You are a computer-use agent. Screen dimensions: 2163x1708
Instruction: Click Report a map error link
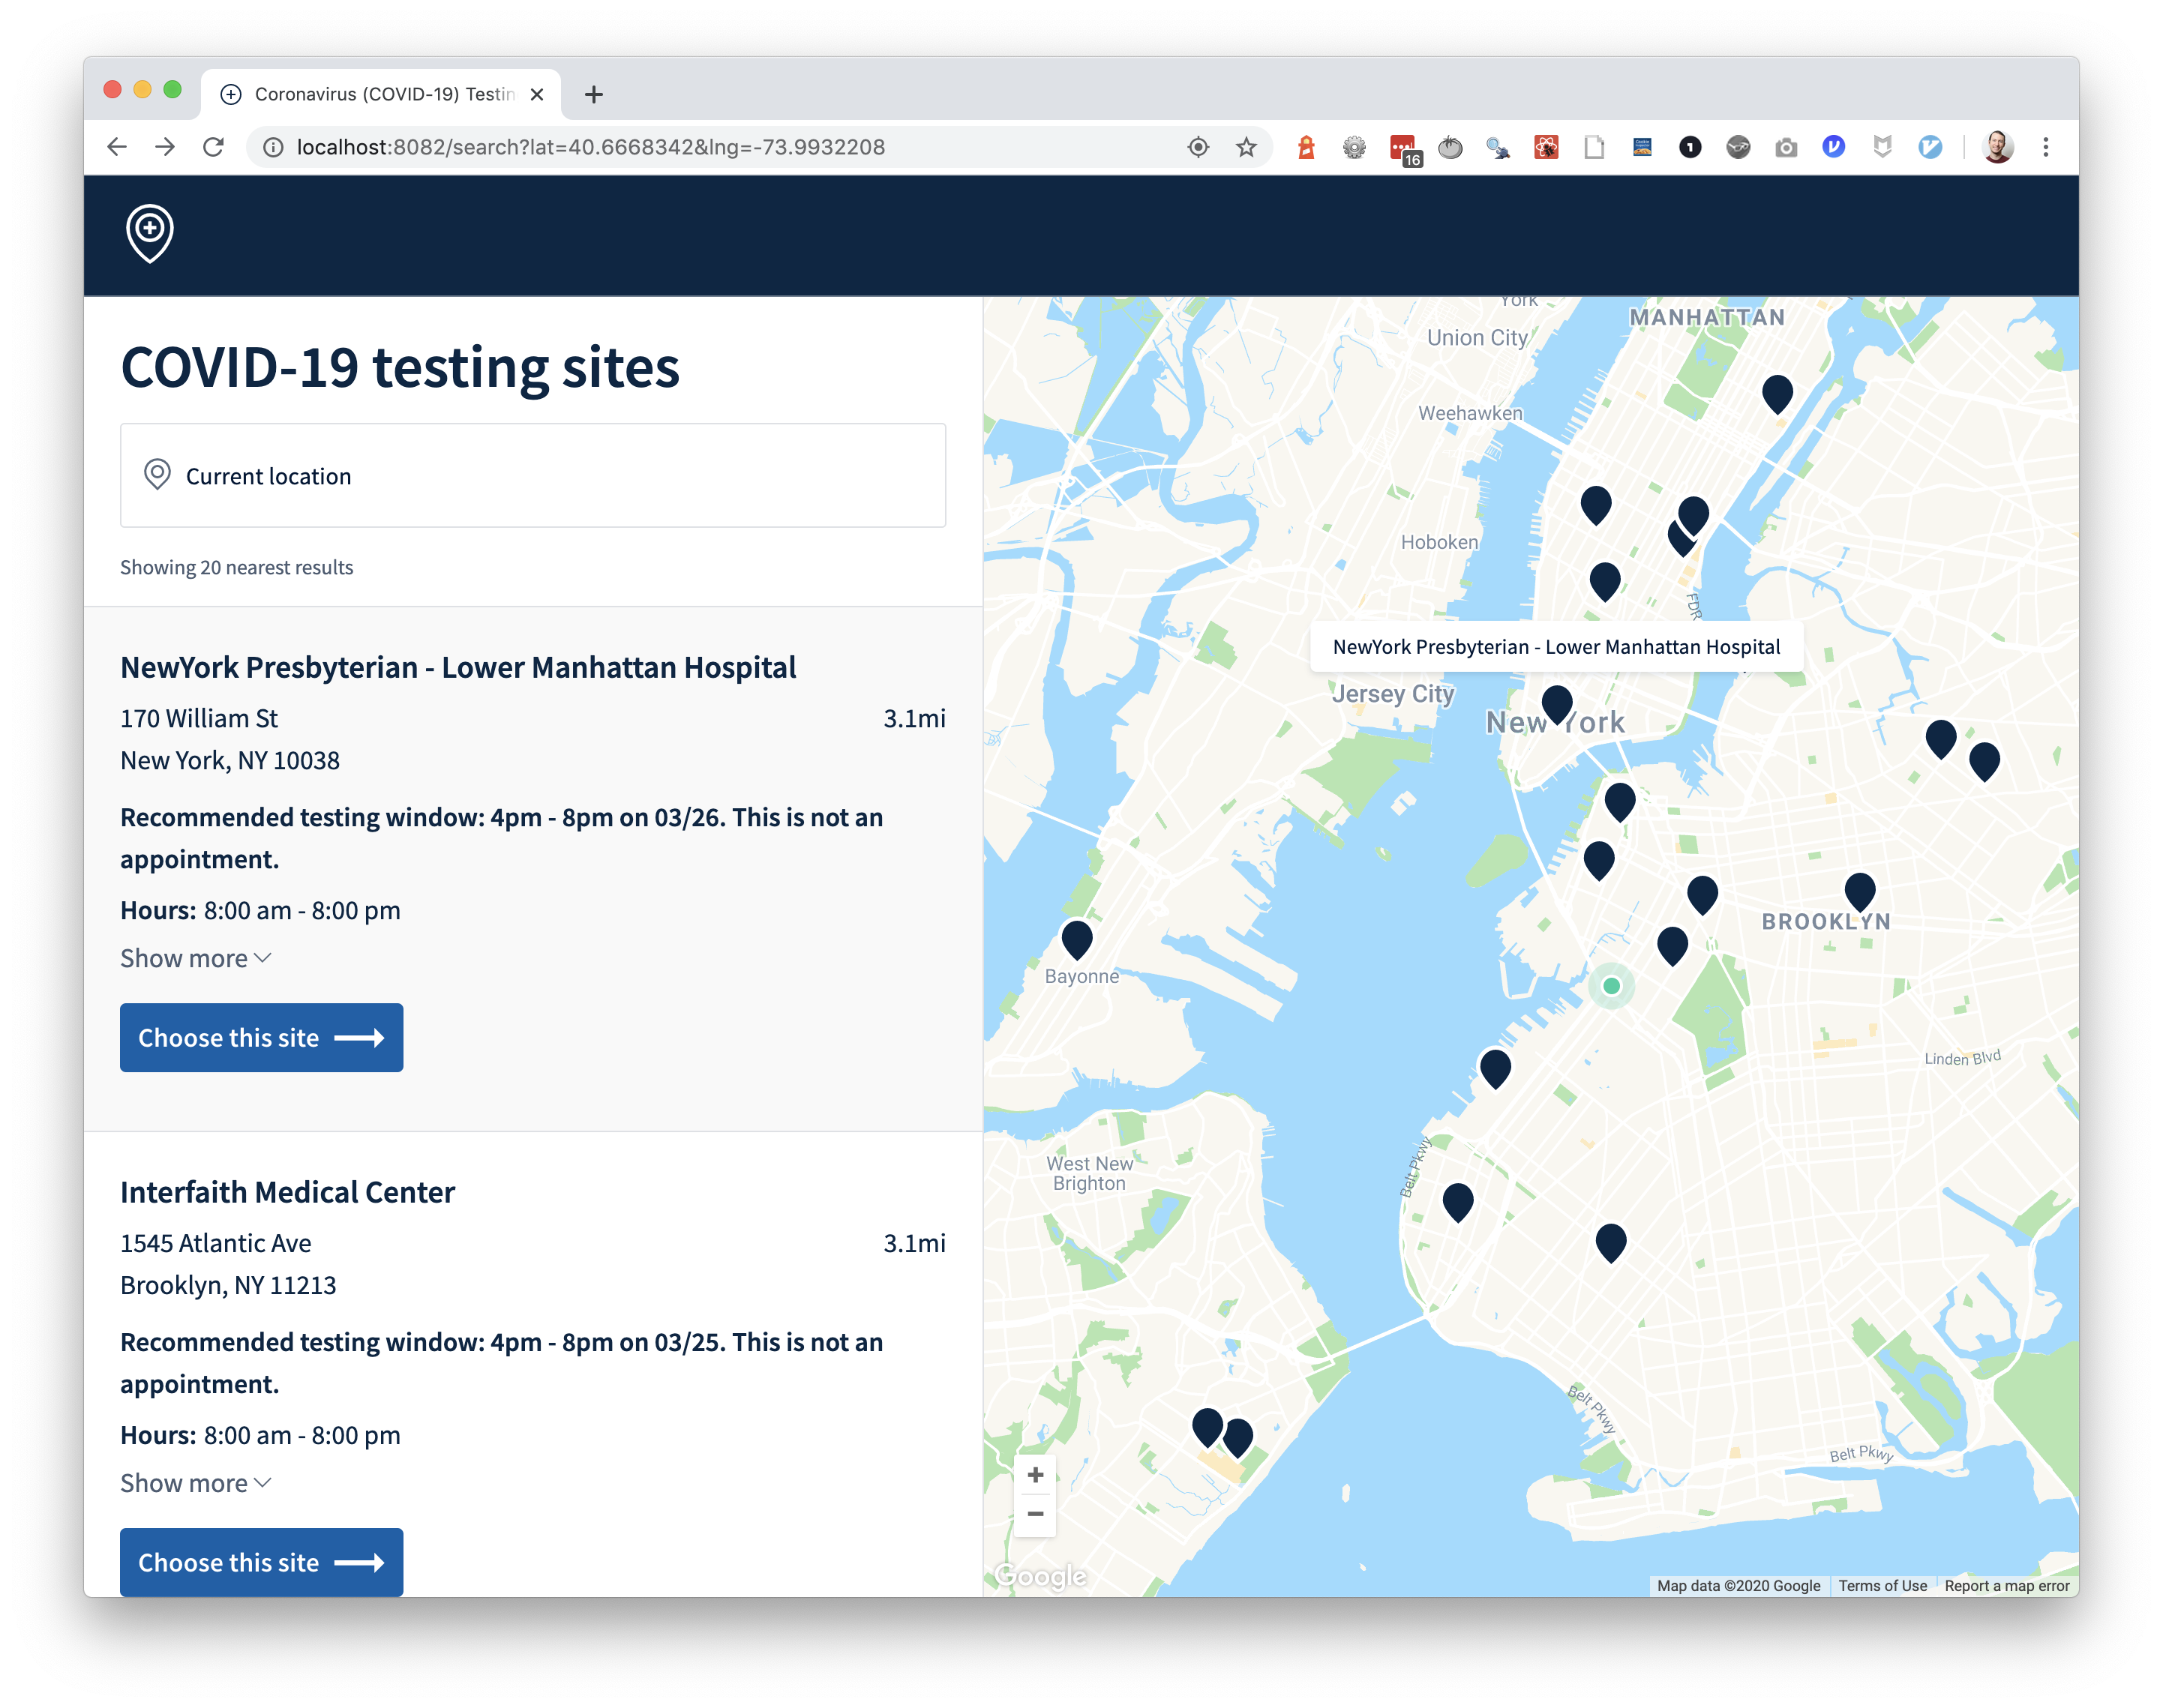click(x=2007, y=1586)
